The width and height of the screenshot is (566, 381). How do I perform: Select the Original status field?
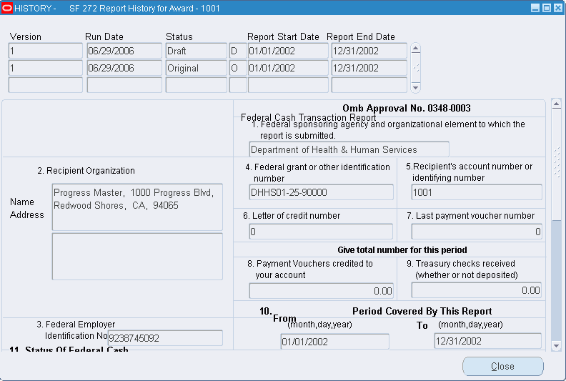[196, 68]
